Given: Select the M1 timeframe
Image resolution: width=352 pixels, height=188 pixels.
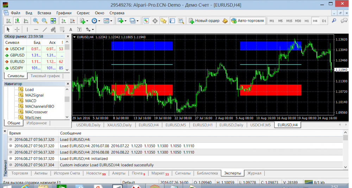Looking at the screenshot, I should pos(272,21).
